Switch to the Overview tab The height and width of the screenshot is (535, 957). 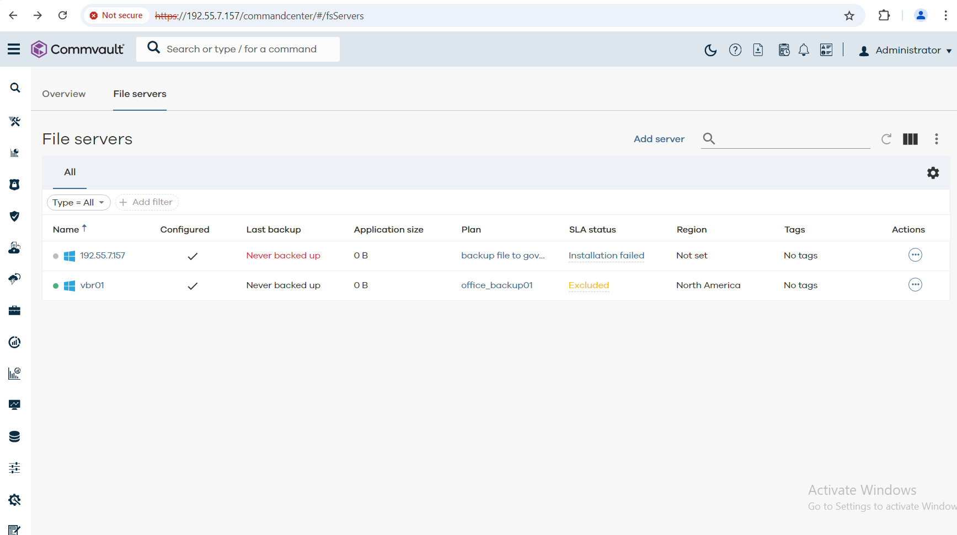pos(64,94)
